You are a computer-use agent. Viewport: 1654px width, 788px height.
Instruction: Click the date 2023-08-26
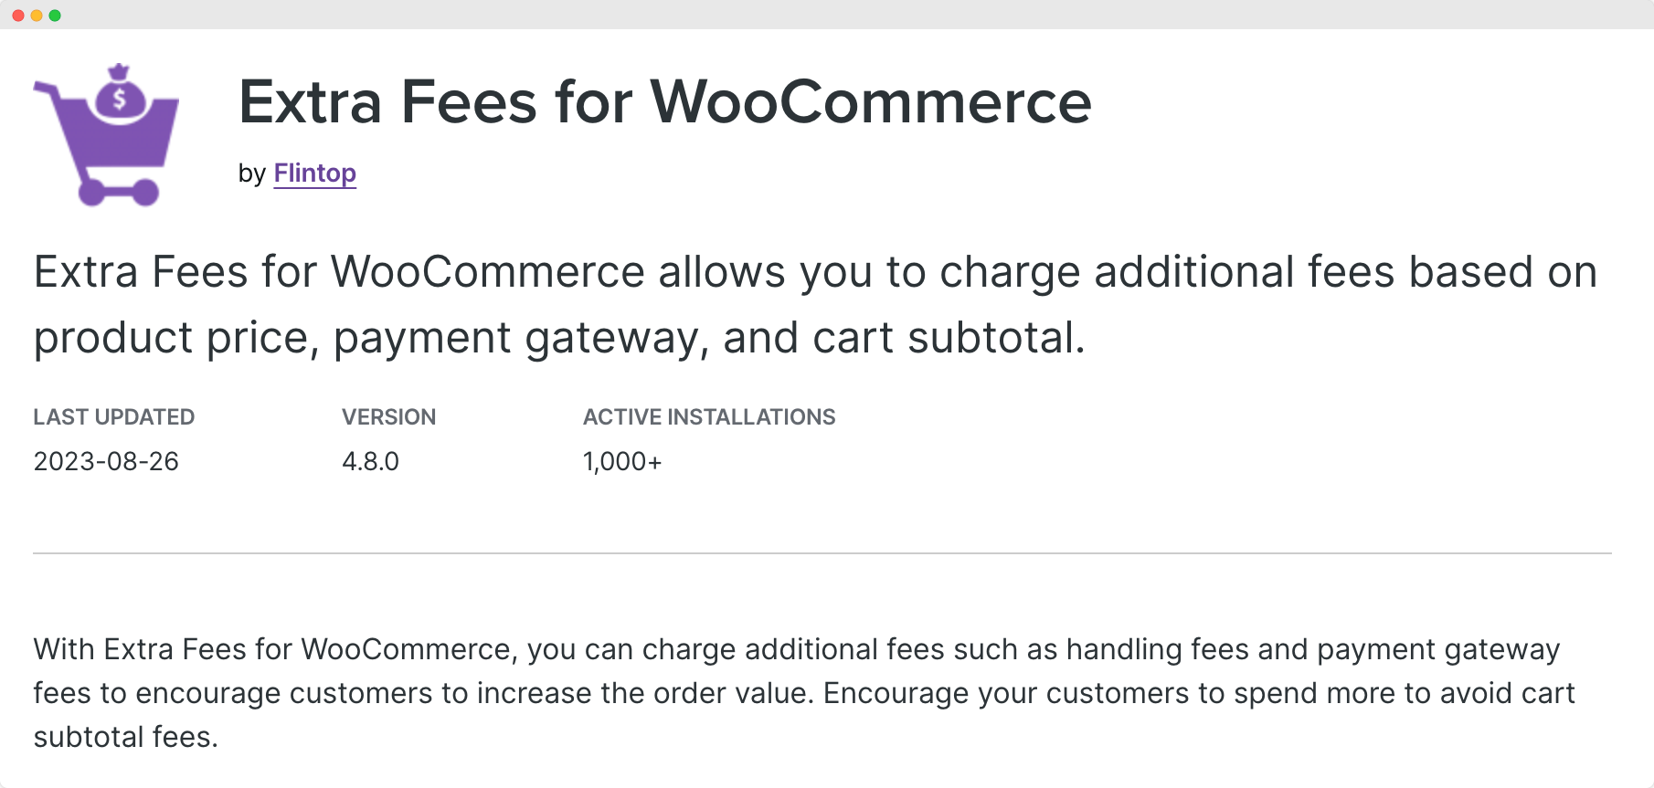point(107,461)
